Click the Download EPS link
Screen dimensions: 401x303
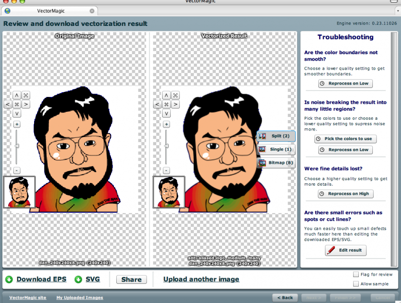pyautogui.click(x=41, y=279)
